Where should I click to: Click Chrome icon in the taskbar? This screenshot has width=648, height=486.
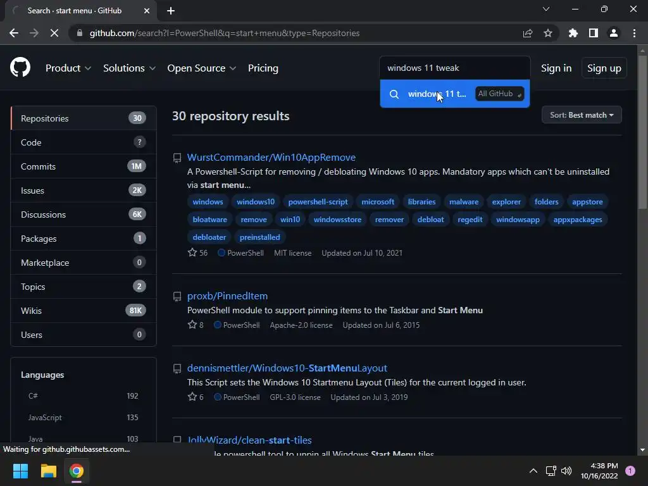(x=77, y=471)
